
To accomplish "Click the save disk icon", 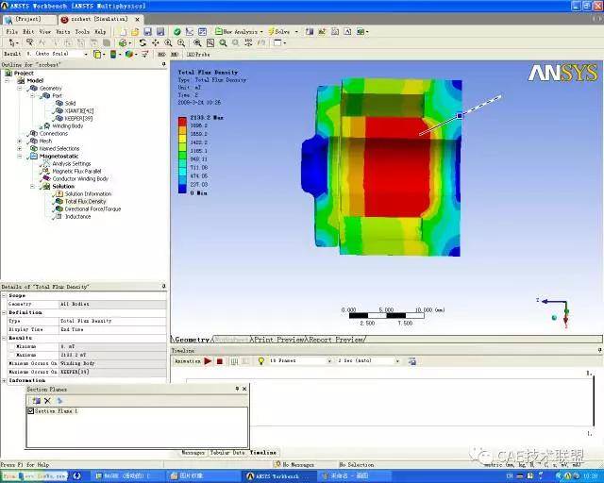I will 147,31.
